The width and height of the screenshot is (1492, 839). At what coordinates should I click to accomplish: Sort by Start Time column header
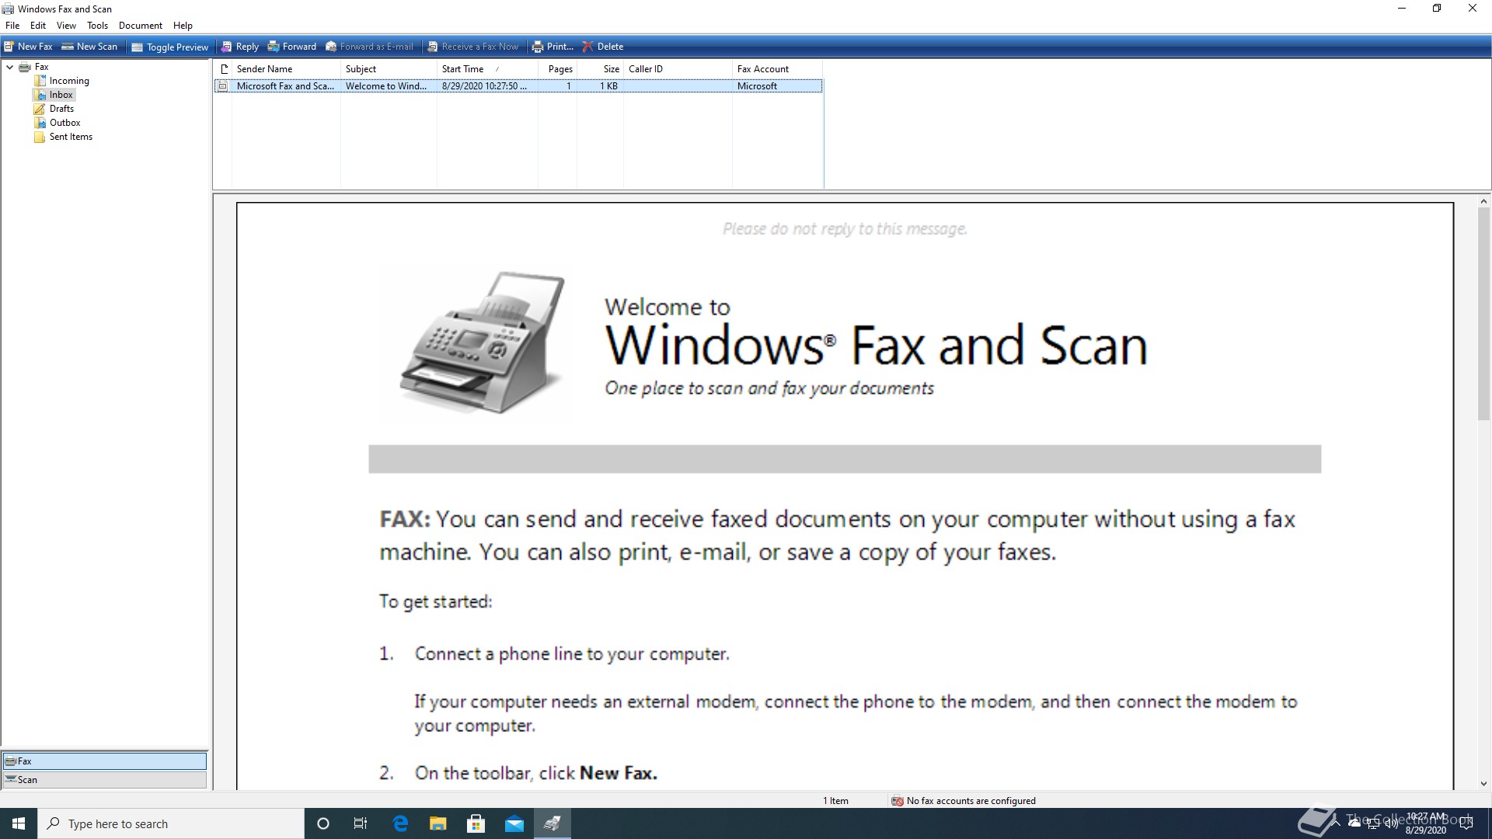463,69
